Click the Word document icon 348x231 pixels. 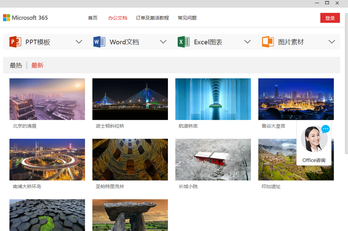99,42
